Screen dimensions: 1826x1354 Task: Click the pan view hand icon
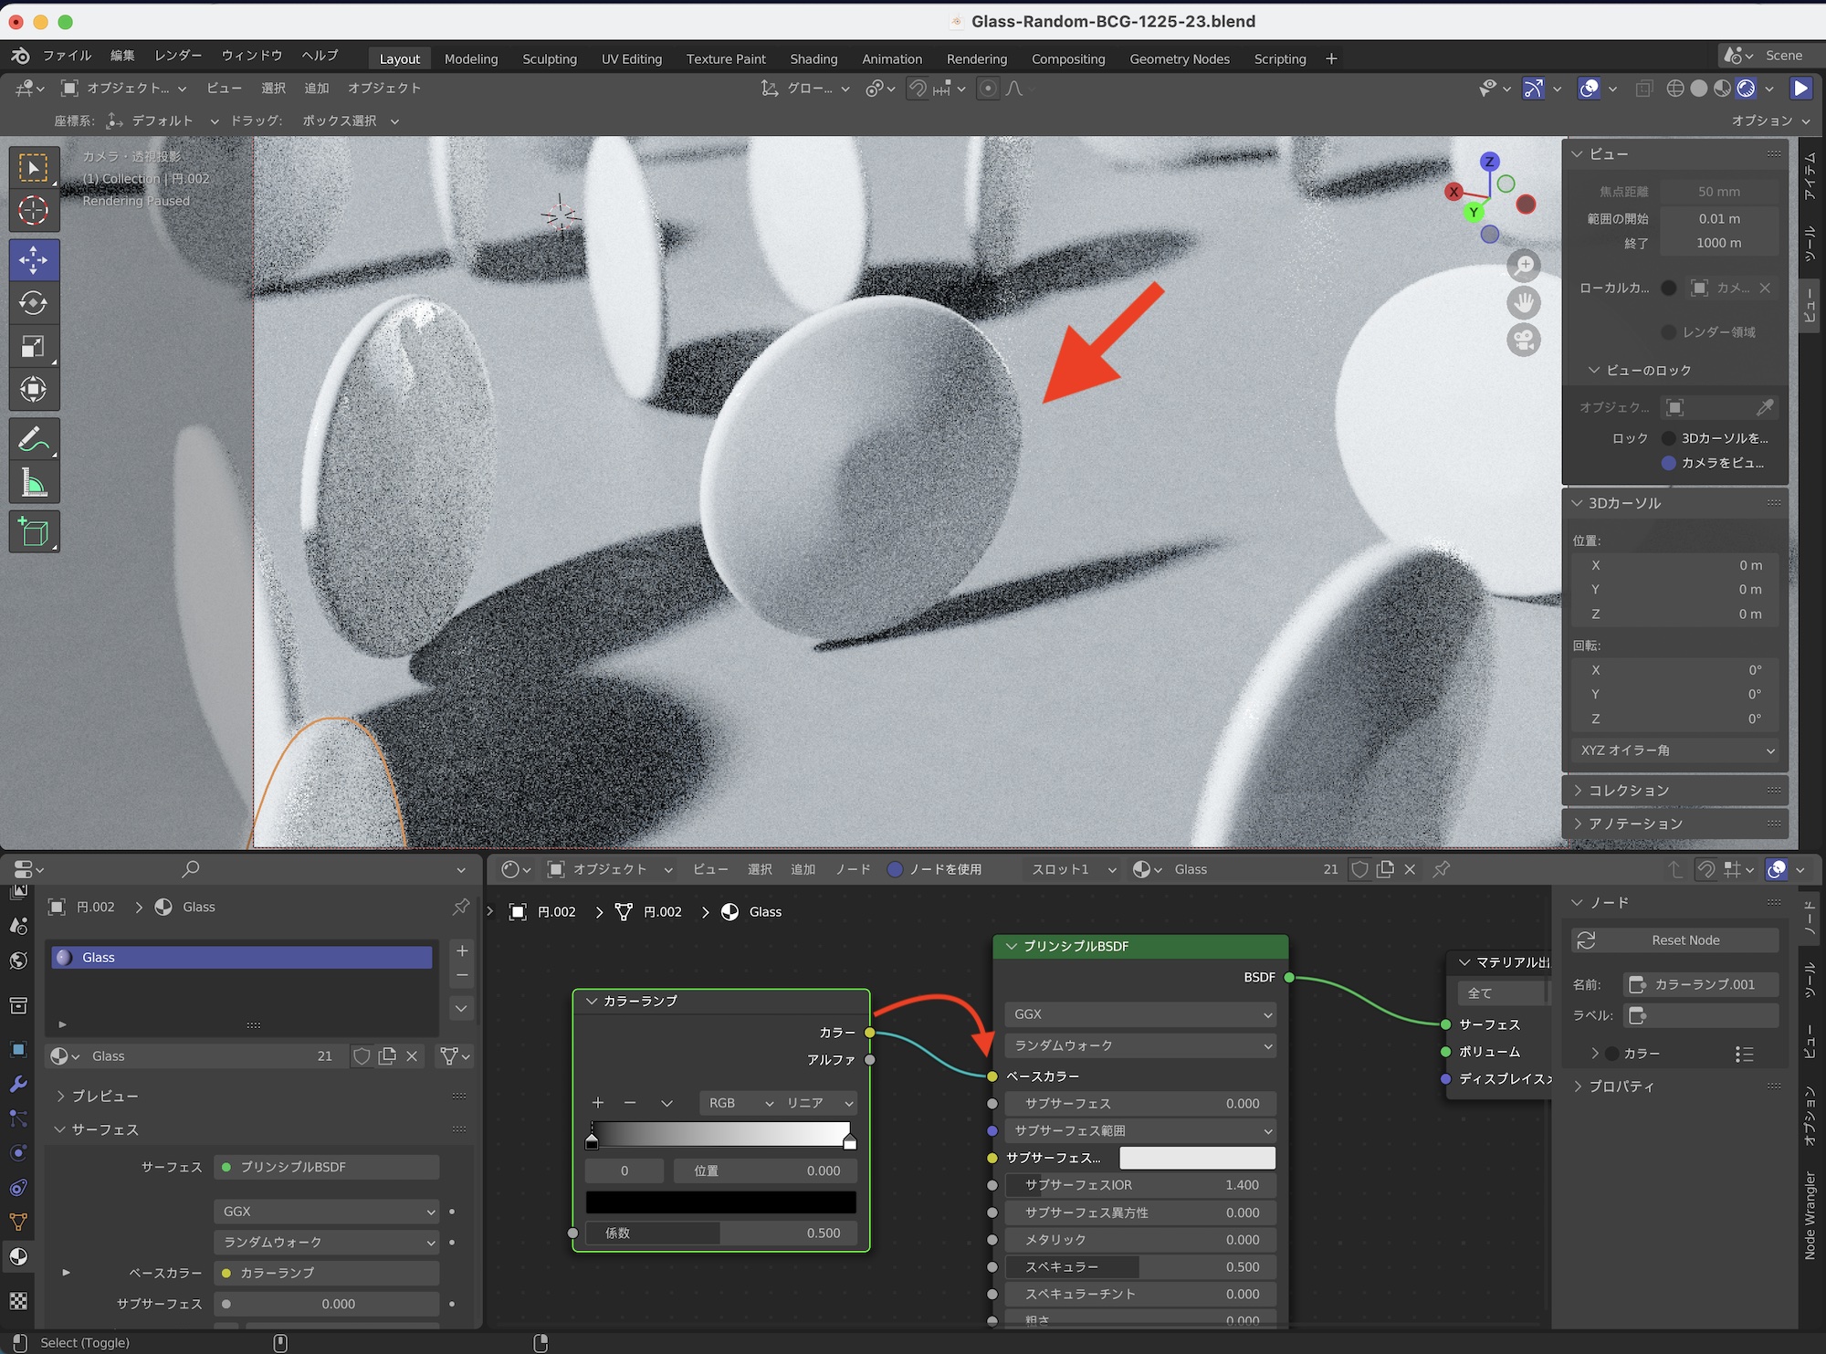(x=1524, y=303)
